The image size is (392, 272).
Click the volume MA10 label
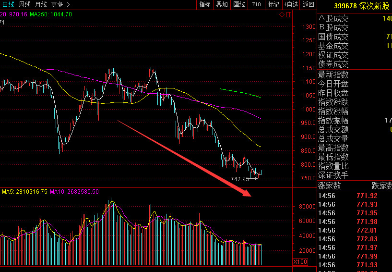point(74,192)
